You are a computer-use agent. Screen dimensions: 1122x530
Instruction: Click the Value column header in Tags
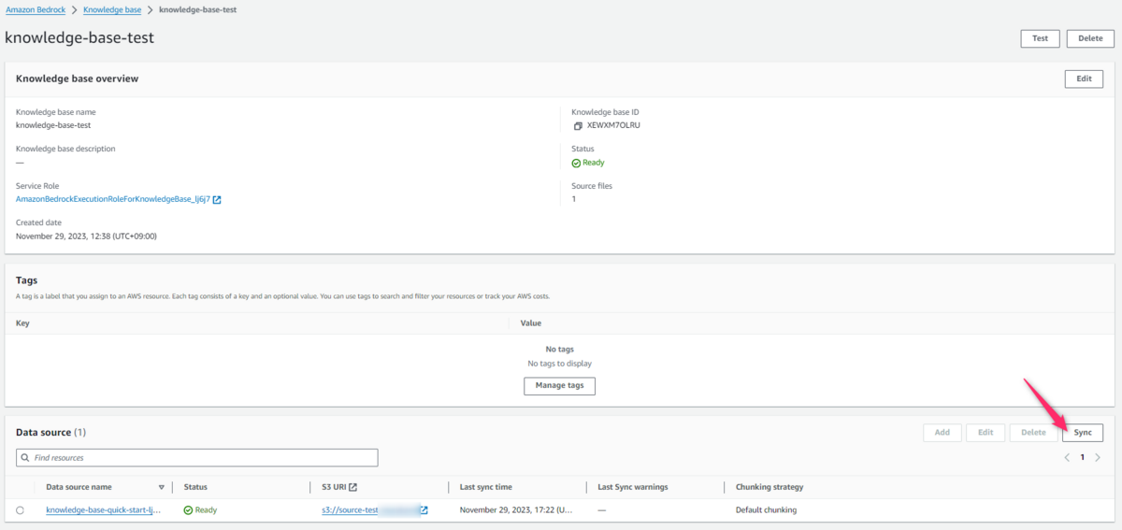(x=531, y=322)
